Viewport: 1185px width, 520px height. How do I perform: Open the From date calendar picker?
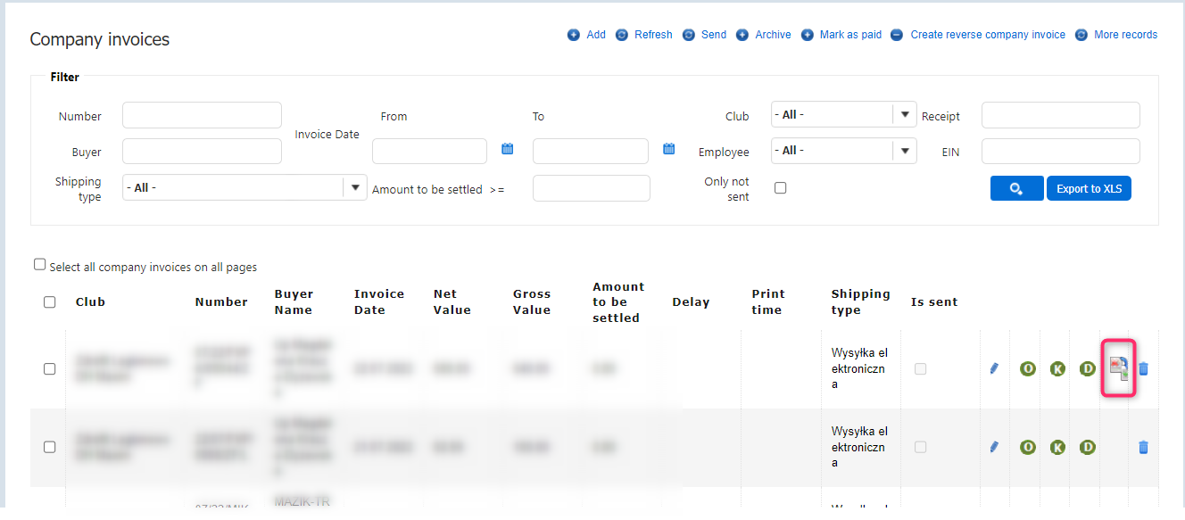coord(507,150)
